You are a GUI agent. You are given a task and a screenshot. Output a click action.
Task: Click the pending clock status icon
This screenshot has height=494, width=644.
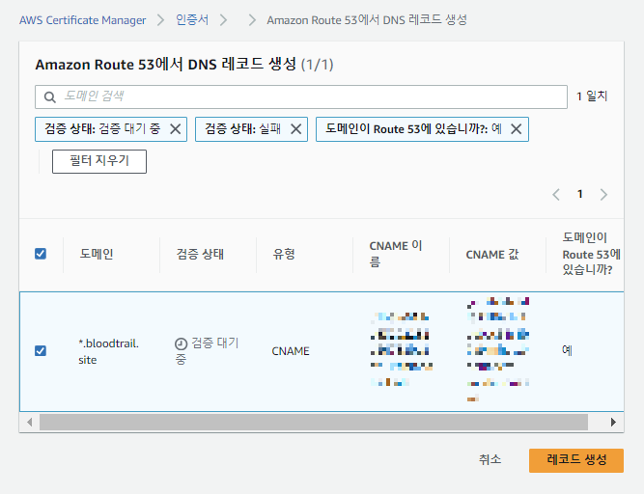(182, 343)
